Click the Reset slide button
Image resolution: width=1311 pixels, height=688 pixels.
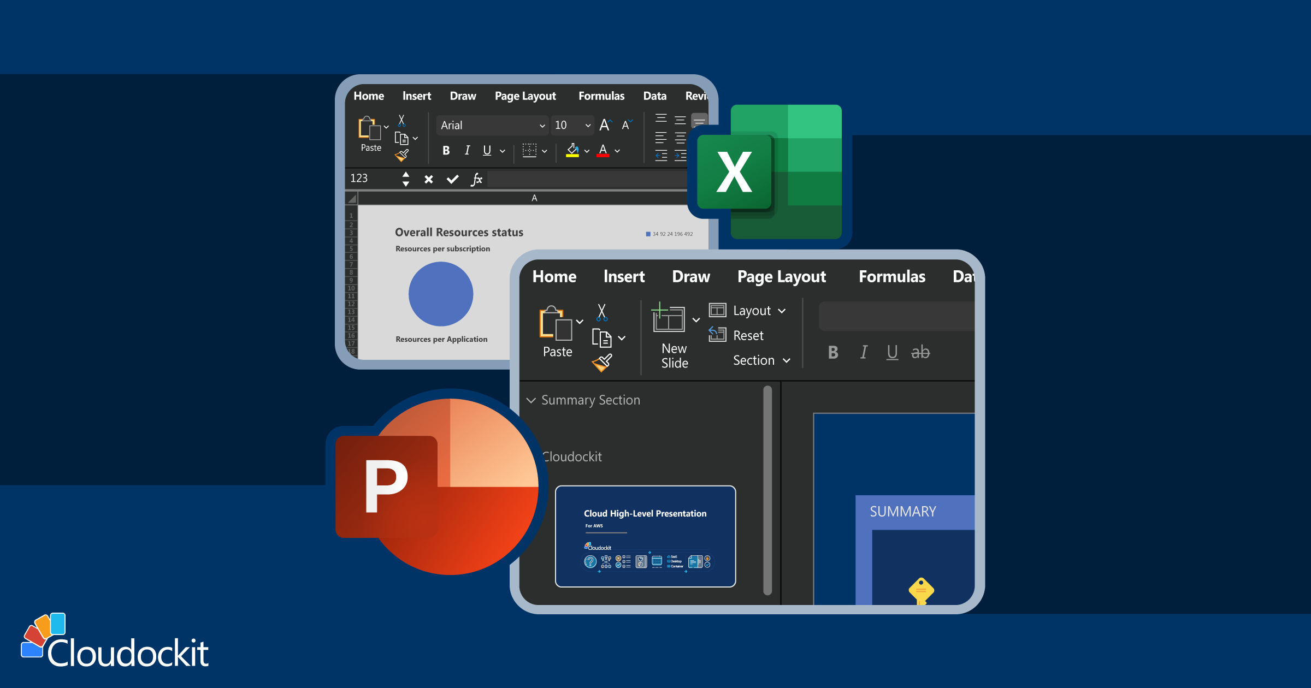point(736,335)
